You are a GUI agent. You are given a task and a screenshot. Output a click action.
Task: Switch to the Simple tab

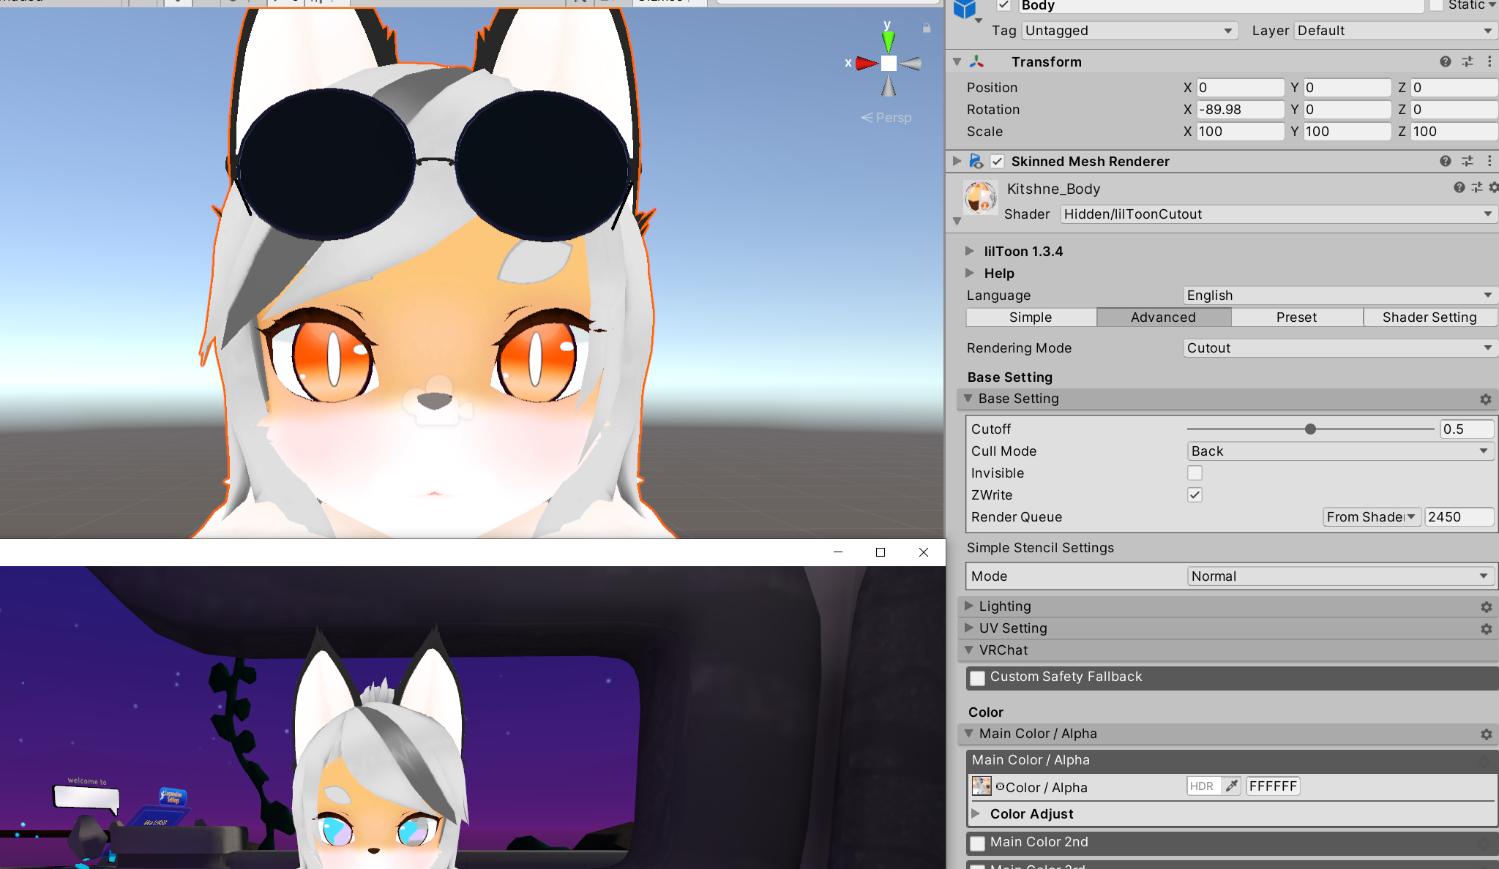point(1031,317)
